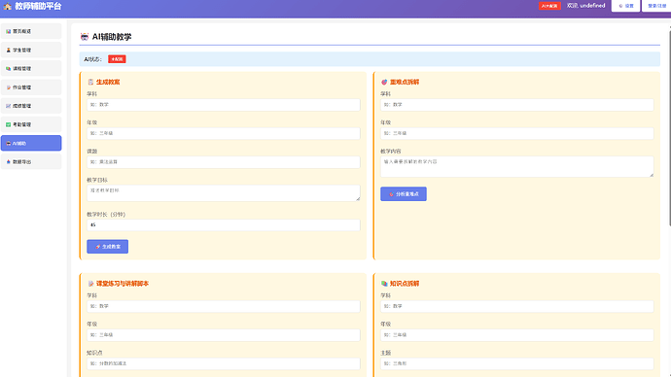This screenshot has height=377, width=671.
Task: Open 设置 from the top bar
Action: tap(625, 6)
